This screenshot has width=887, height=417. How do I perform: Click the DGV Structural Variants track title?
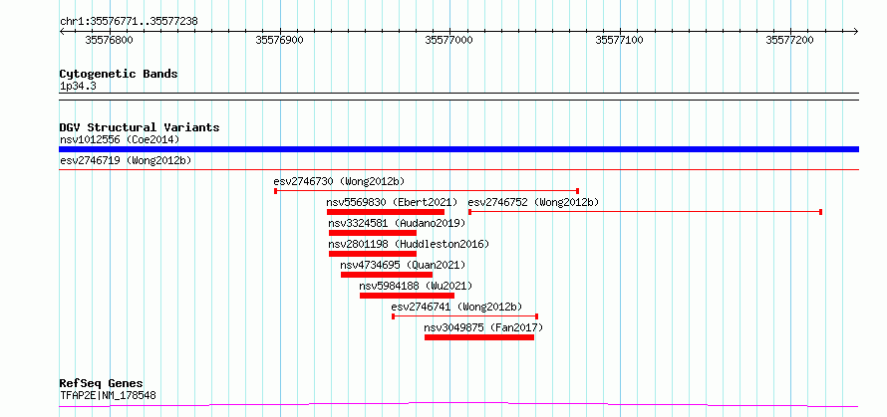click(x=140, y=127)
